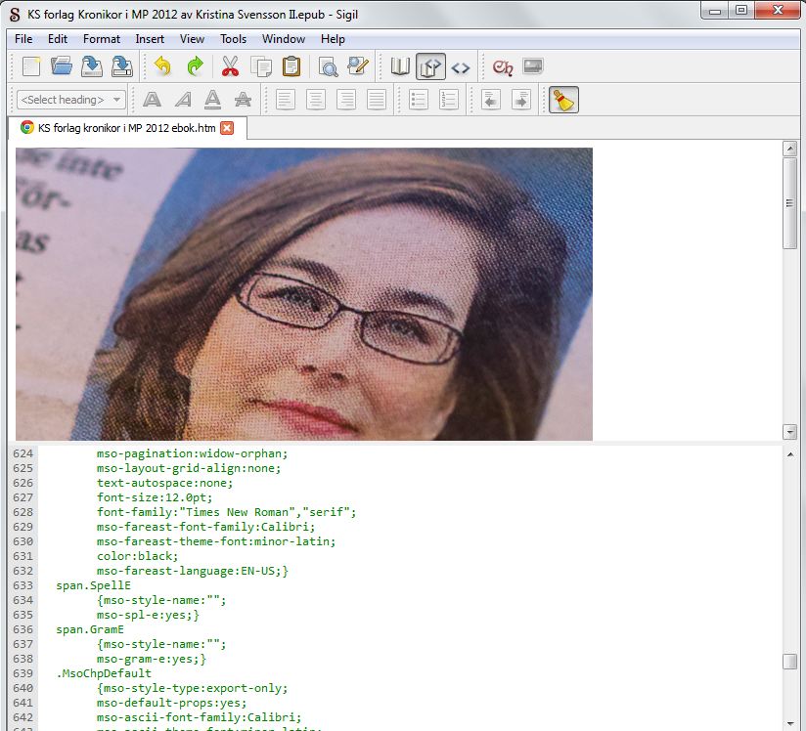Screen dimensions: 806x731
Task: Open Find and Replace magnifier icon
Action: (328, 67)
